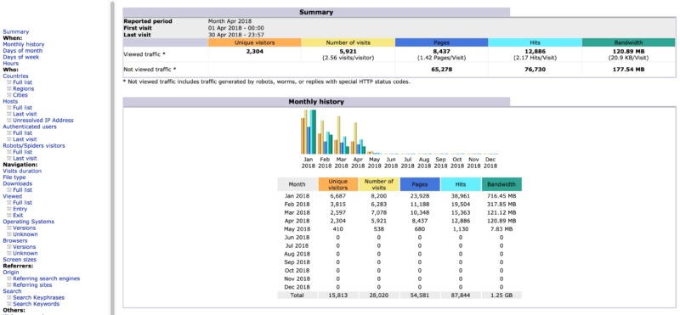The width and height of the screenshot is (680, 315).
Task: Click the icon beside Search Keywords
Action: click(x=9, y=304)
